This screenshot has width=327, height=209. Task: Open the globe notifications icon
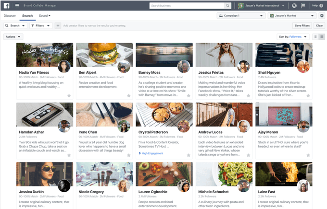click(x=294, y=6)
